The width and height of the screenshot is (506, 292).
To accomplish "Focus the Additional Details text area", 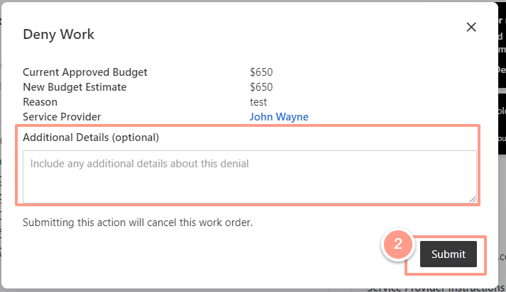I will (x=249, y=176).
